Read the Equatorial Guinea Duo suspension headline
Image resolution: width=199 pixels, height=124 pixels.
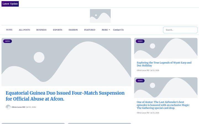pos(65,96)
